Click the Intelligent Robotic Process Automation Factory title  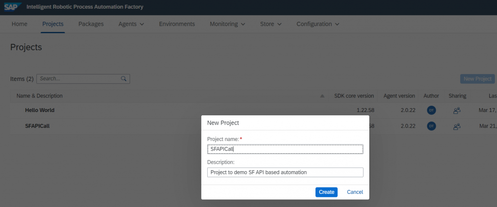coord(85,7)
